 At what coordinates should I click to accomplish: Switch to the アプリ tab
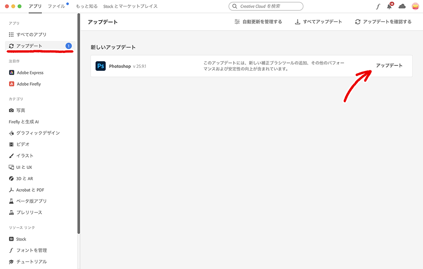pyautogui.click(x=35, y=6)
